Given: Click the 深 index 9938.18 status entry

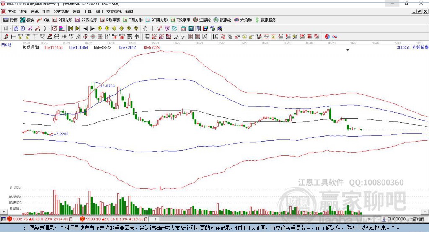Looking at the screenshot, I should tap(114, 219).
